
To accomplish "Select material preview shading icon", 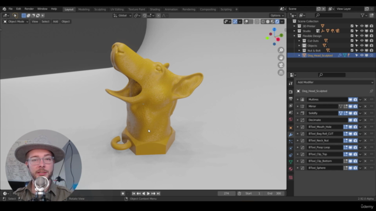I will tap(273, 22).
